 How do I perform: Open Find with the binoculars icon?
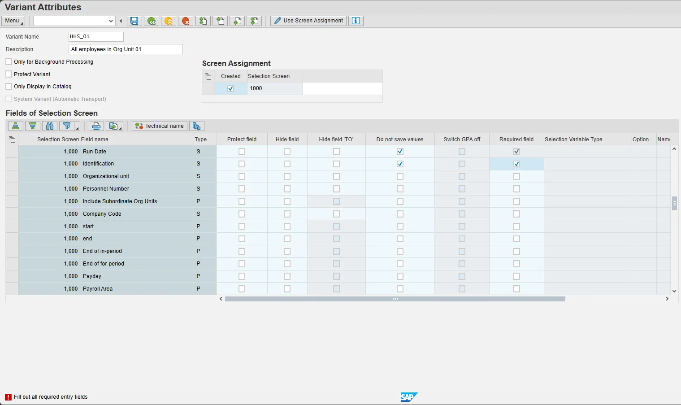(x=50, y=126)
